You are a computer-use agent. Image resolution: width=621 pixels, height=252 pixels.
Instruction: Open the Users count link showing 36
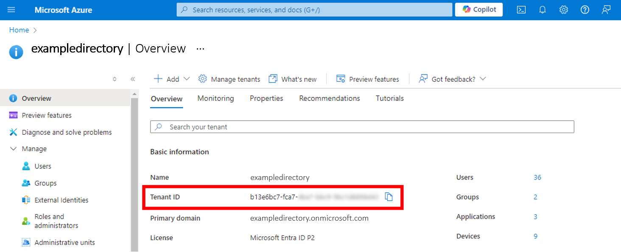click(x=537, y=177)
